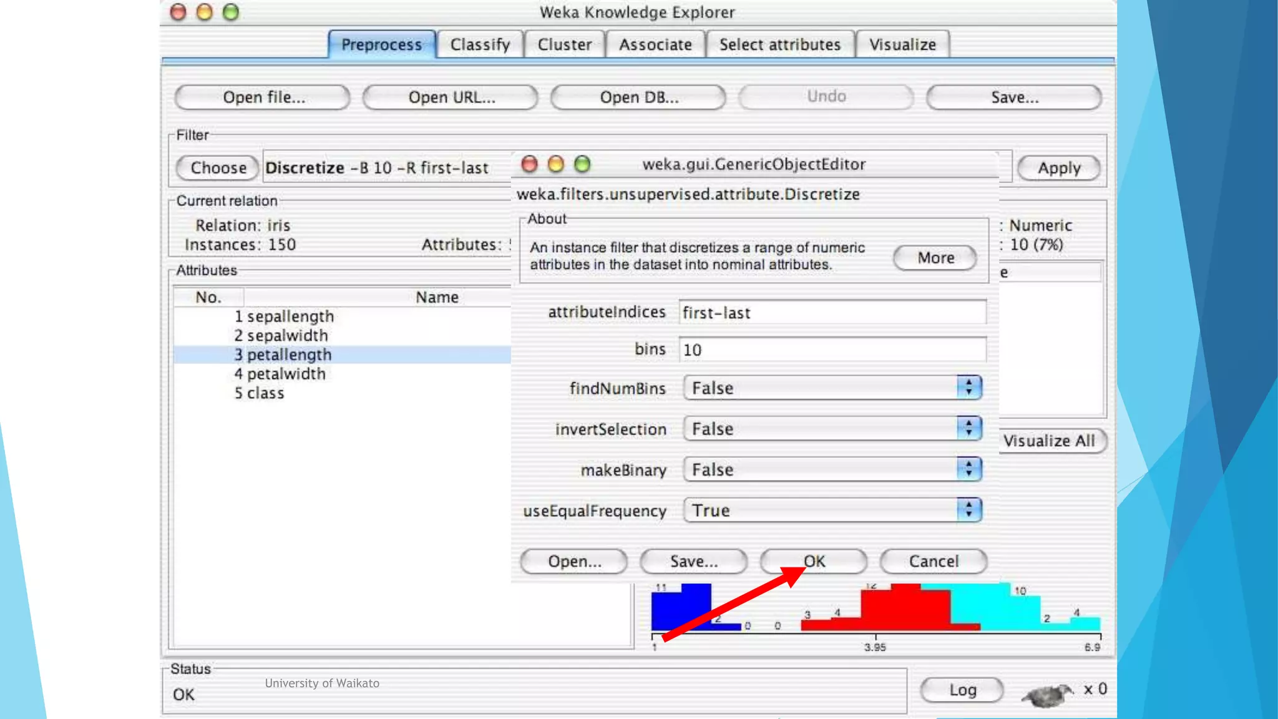Click the Choose filter button
Image resolution: width=1278 pixels, height=719 pixels.
(218, 168)
